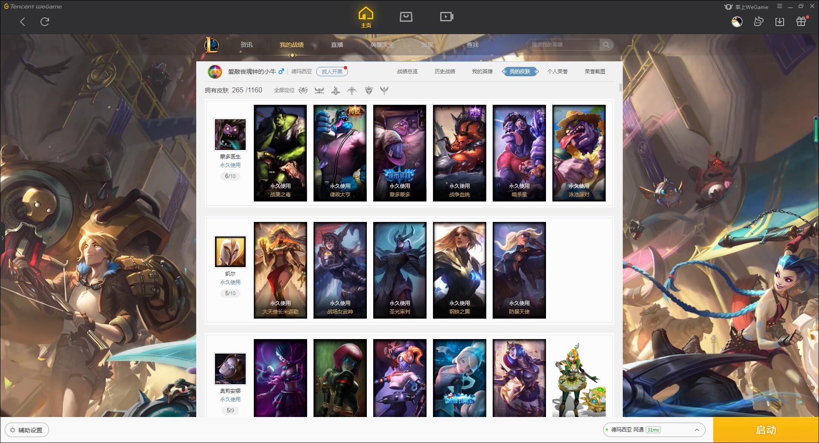Open the download manager icon
Image resolution: width=819 pixels, height=443 pixels.
pyautogui.click(x=780, y=22)
